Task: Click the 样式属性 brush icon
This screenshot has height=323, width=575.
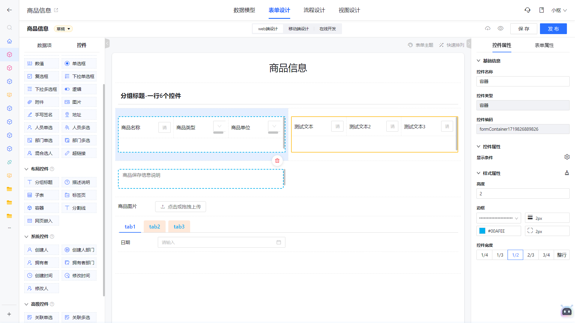Action: pos(567,173)
